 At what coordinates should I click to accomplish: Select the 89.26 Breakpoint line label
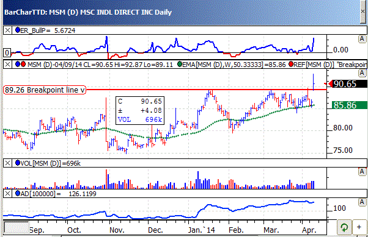point(45,90)
